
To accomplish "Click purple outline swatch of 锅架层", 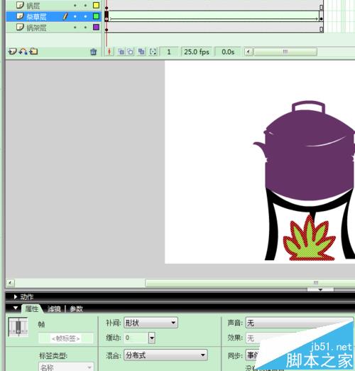I will click(96, 27).
